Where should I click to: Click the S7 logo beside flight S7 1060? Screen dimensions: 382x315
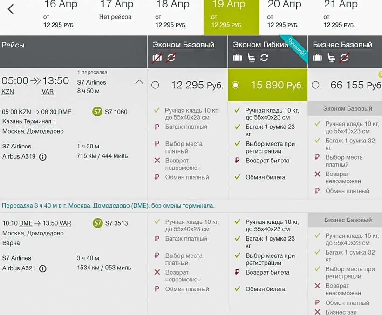97,112
